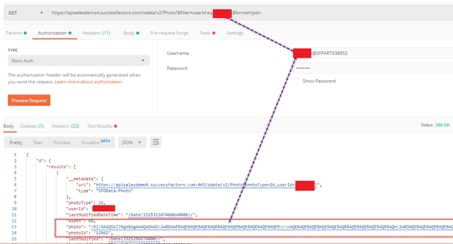Select the Visualize BETA view mode

point(95,142)
